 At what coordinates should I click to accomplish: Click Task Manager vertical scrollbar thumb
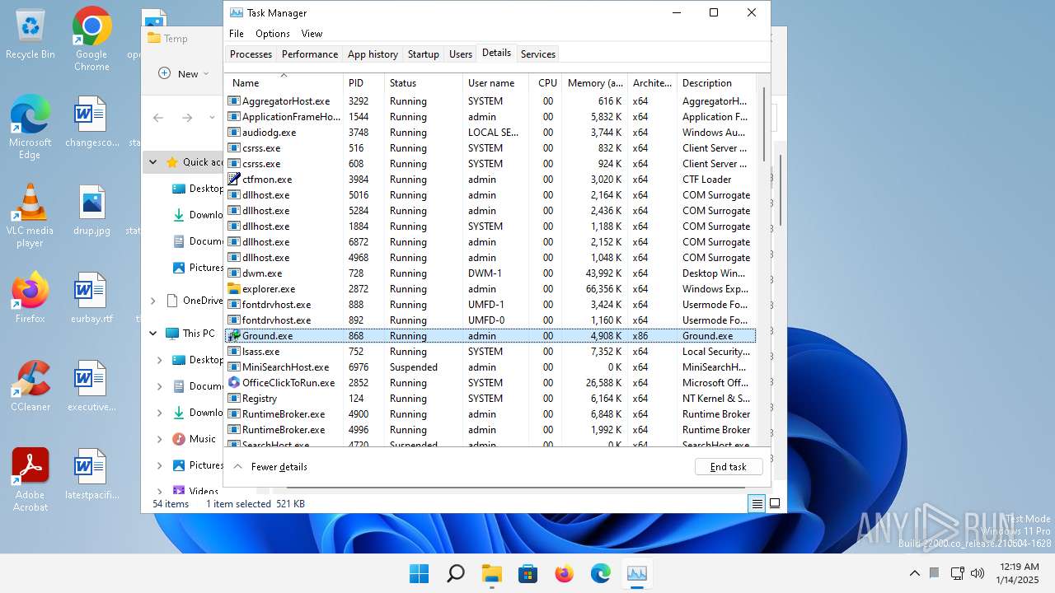[764, 126]
